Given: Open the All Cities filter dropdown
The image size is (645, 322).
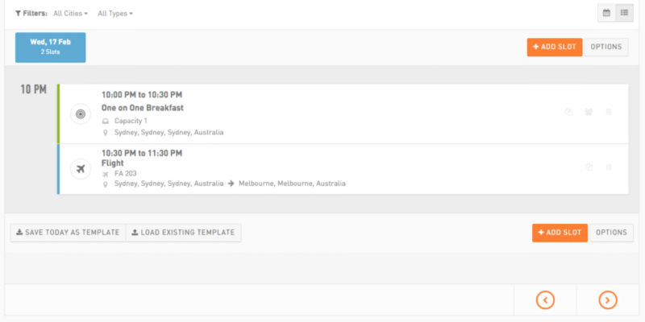Looking at the screenshot, I should [70, 14].
